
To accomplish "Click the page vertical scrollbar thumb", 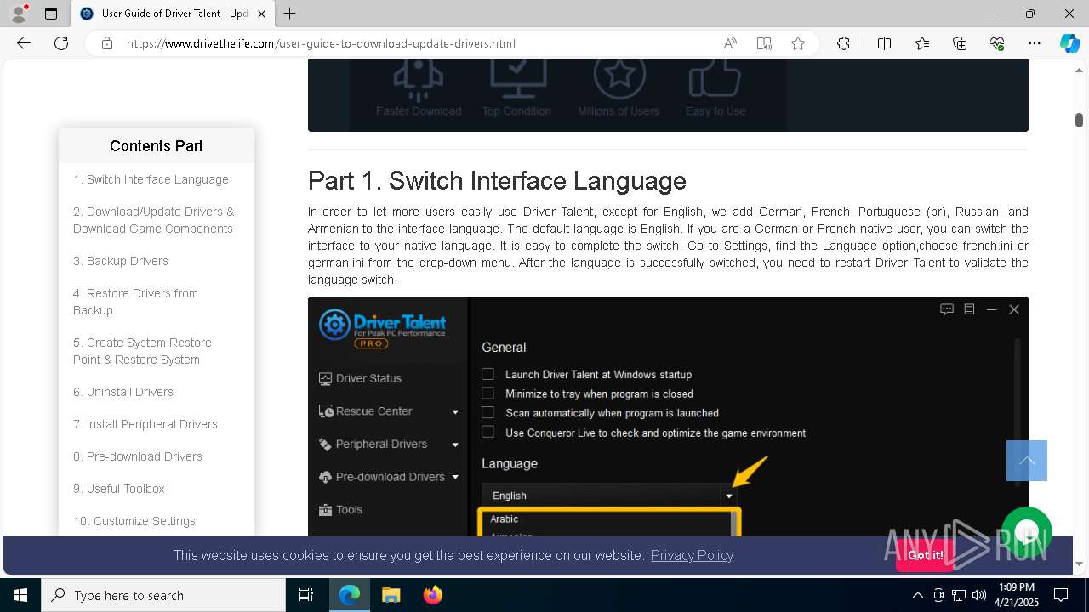I will click(x=1079, y=120).
